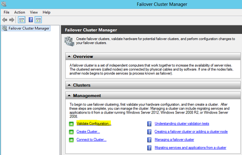242x155 pixels.
Task: Open the File menu
Action: coord(6,12)
